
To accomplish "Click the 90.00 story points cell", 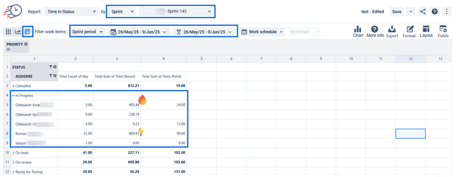I will (163, 134).
